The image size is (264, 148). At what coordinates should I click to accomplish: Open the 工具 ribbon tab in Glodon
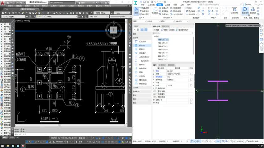[x=182, y=5]
